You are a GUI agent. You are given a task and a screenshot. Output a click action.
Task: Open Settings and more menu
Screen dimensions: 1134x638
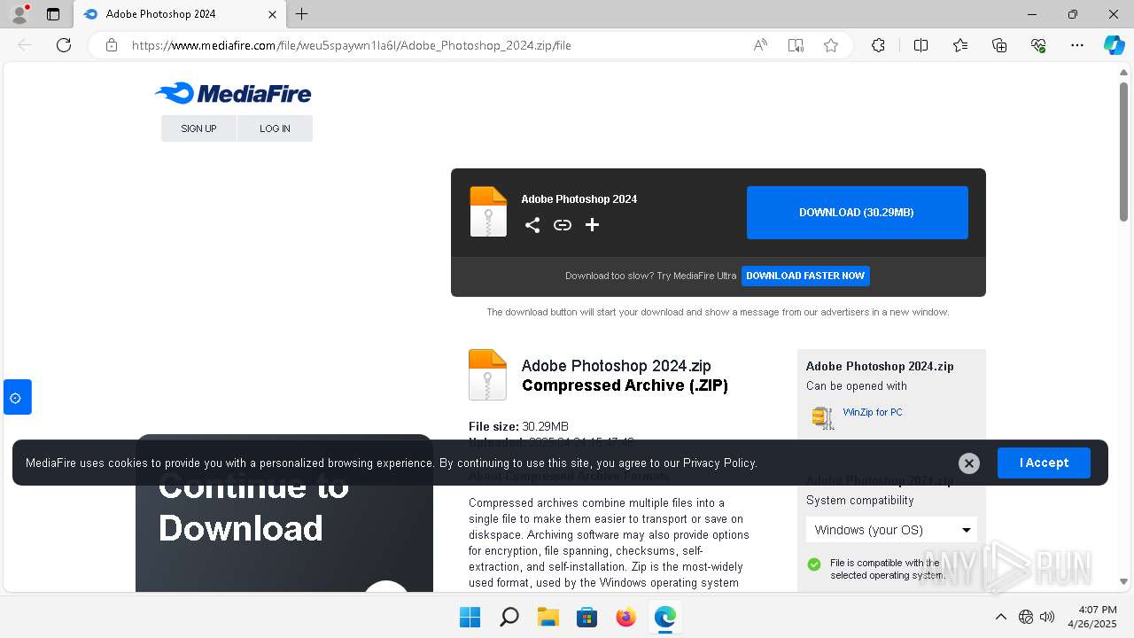coord(1077,45)
